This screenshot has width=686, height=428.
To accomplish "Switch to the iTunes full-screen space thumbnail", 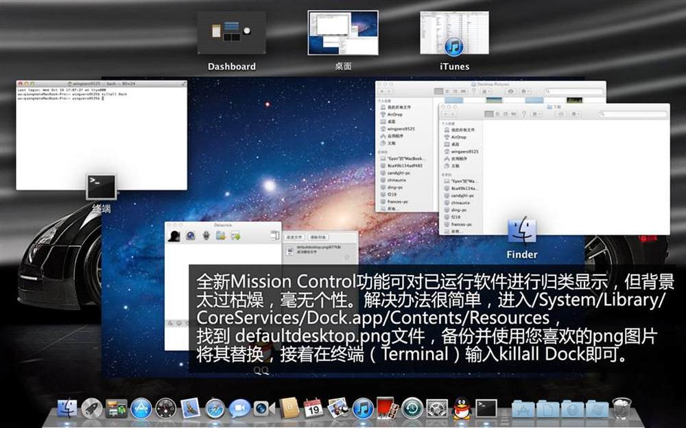I will 455,33.
